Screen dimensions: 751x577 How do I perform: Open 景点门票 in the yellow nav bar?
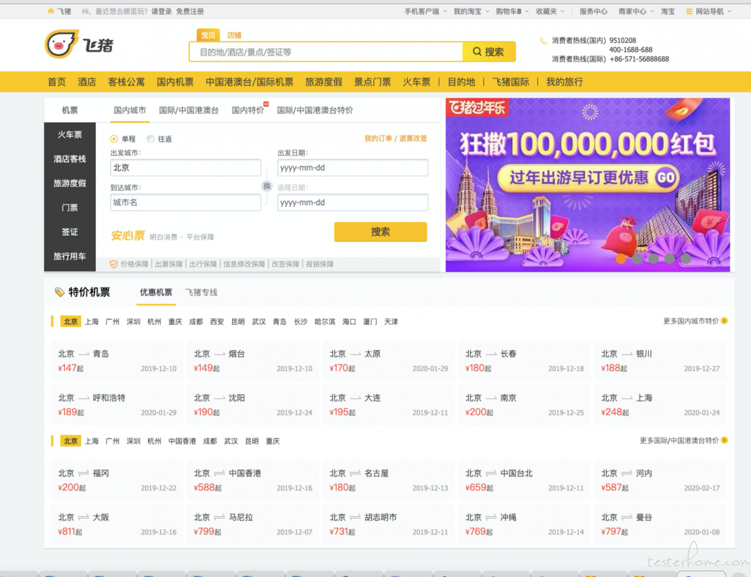(372, 82)
